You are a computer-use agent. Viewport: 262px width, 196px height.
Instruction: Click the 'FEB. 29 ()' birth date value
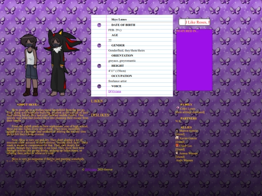click(115, 30)
